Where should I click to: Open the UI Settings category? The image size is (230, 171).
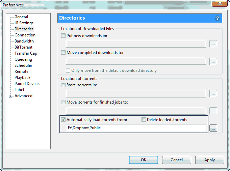(x=24, y=23)
